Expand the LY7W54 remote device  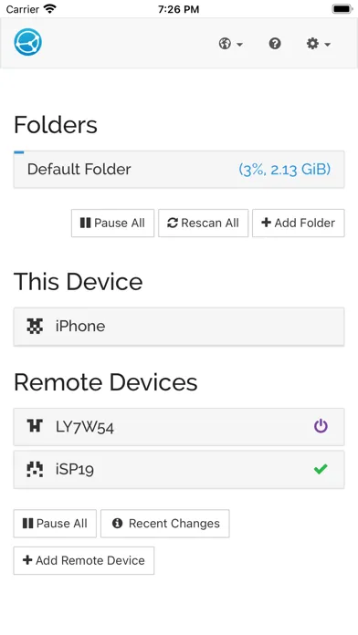click(x=179, y=427)
